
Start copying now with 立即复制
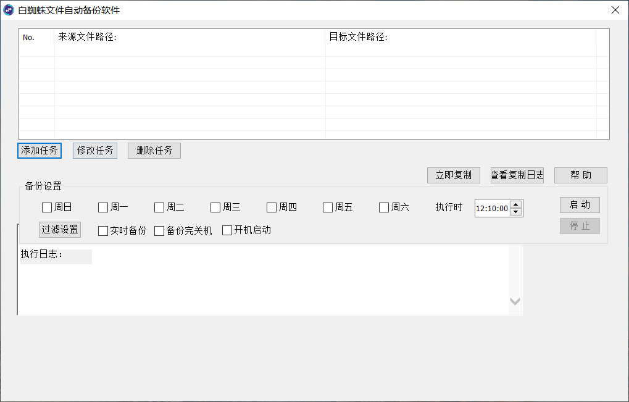[453, 175]
